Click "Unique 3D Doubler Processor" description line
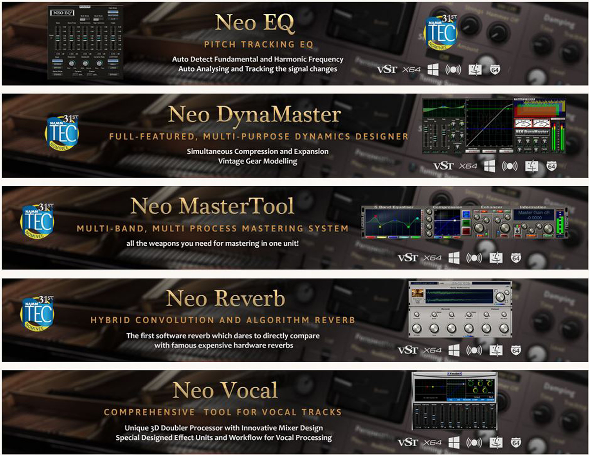 [223, 427]
